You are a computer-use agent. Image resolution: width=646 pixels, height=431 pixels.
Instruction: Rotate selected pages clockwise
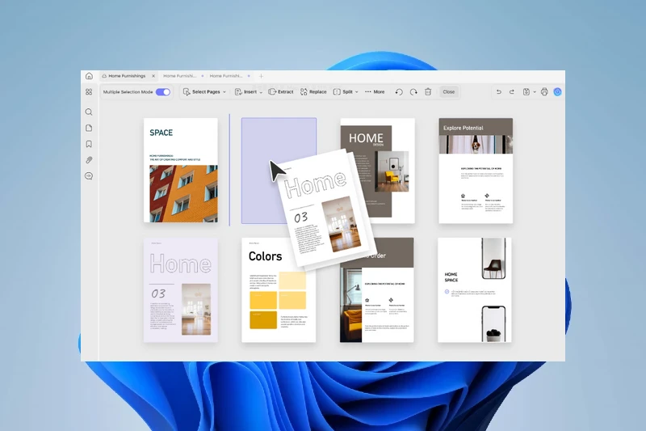tap(413, 92)
